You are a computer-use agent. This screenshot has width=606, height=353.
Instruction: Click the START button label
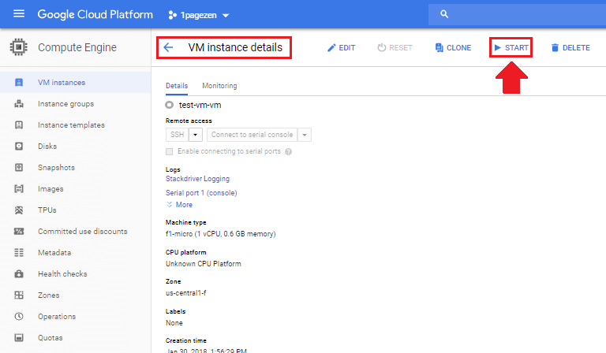[x=516, y=48]
